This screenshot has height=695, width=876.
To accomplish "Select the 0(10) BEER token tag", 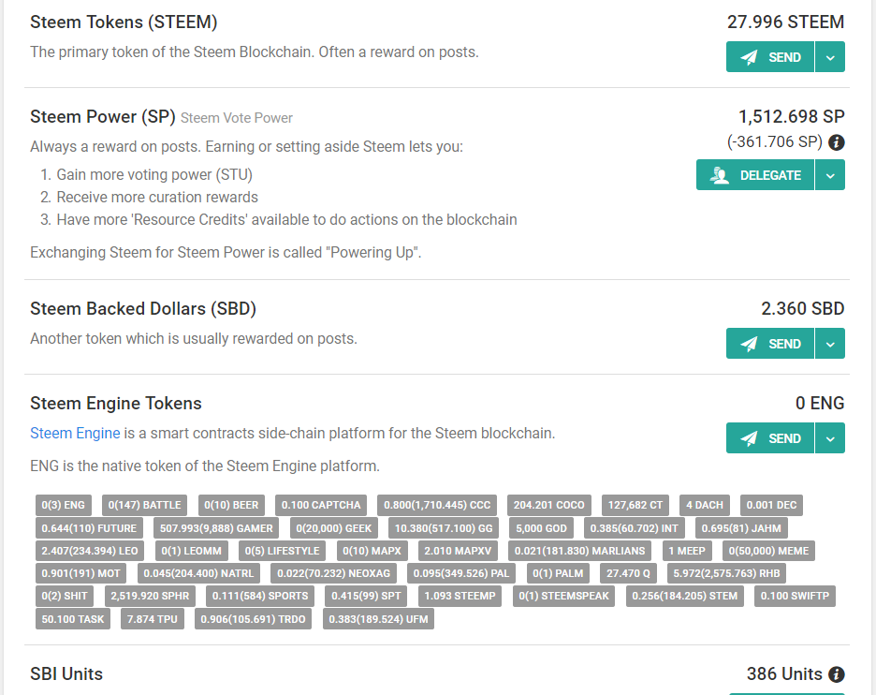I will point(231,505).
